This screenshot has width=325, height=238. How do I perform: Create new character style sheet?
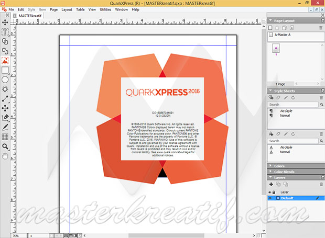(271, 134)
